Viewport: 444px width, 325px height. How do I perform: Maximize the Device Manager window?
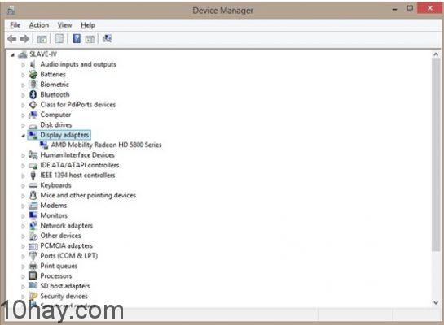(x=410, y=8)
